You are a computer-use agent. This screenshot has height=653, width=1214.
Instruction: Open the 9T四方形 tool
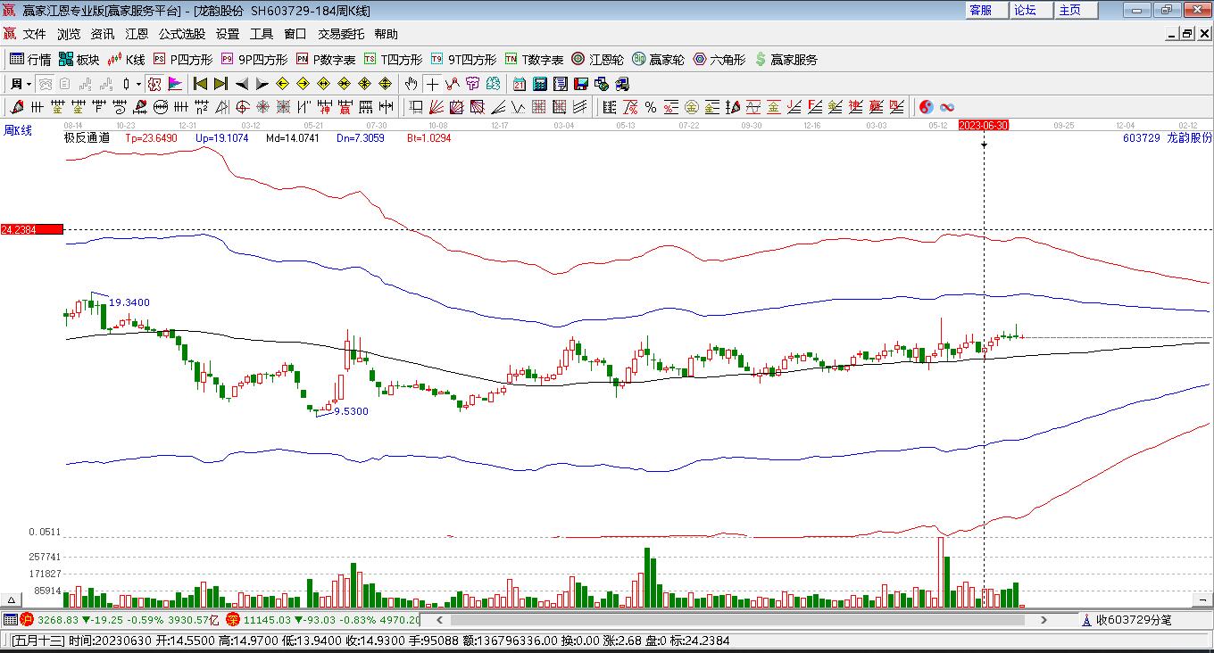click(x=463, y=60)
